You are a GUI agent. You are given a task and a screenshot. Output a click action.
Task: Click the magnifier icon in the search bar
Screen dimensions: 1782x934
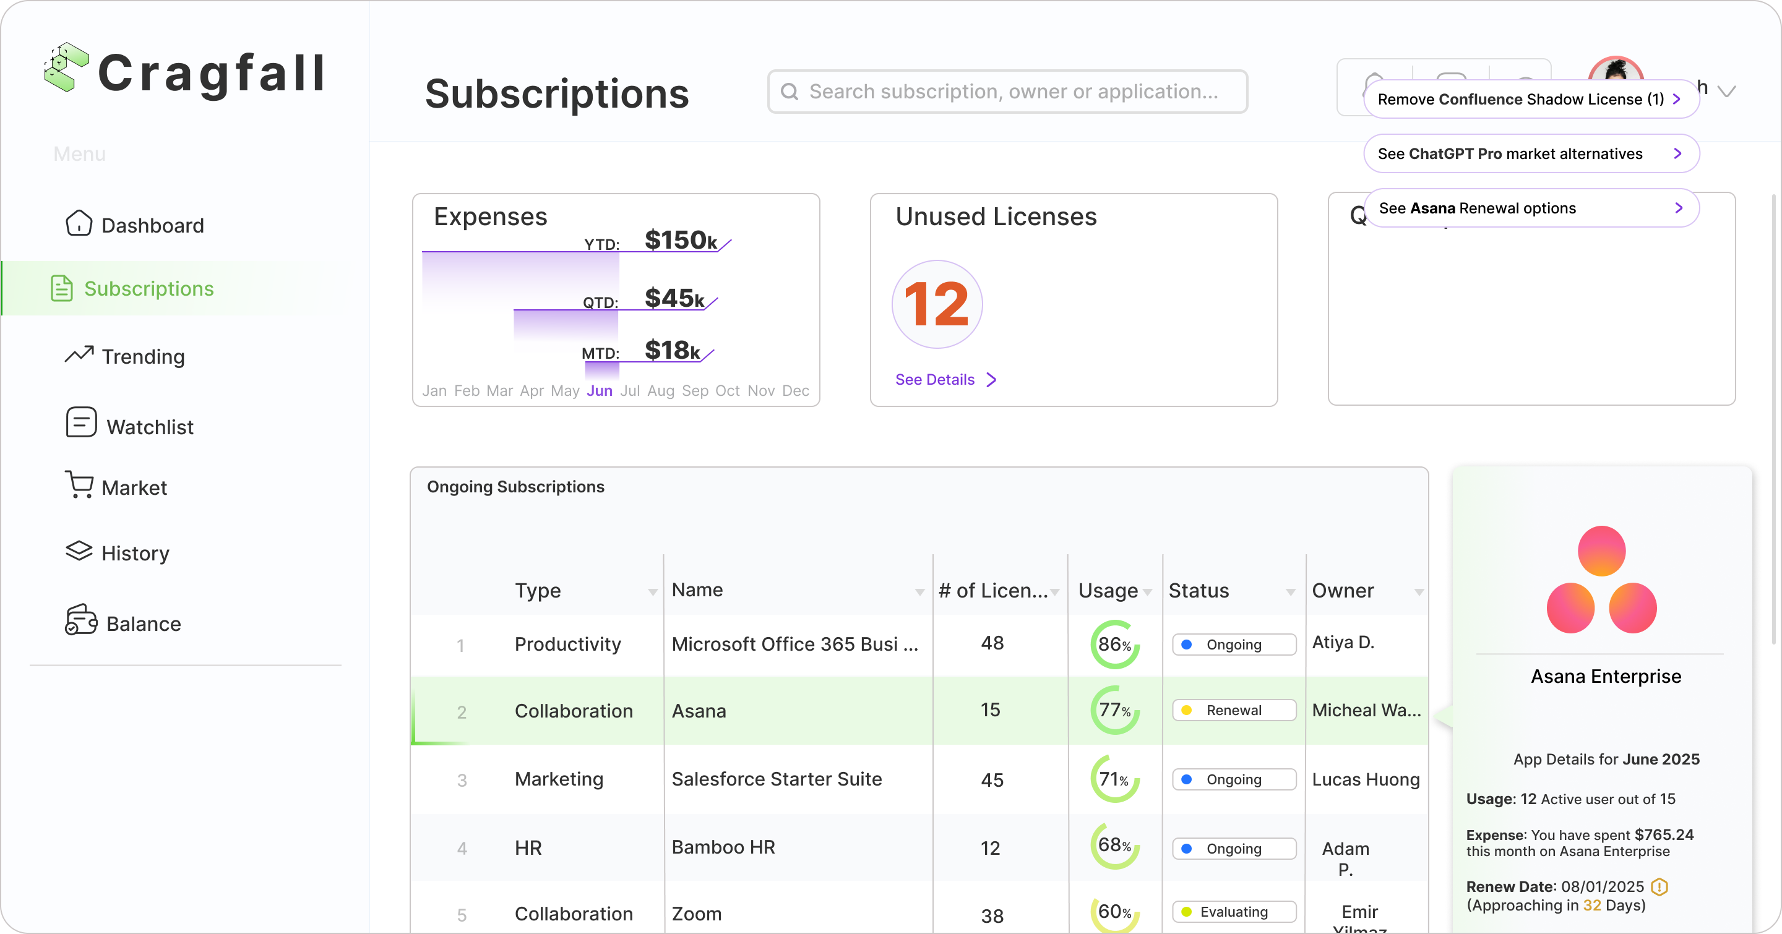coord(791,90)
